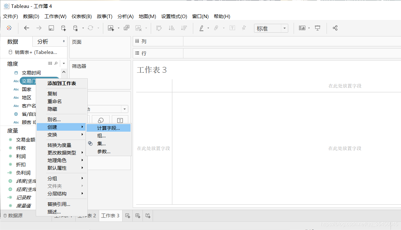Open the 设置格式(O) menu
401x230 pixels.
click(174, 16)
